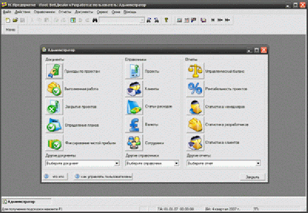Click the New document toolbar icon
This screenshot has width=308, height=213.
(8, 20)
